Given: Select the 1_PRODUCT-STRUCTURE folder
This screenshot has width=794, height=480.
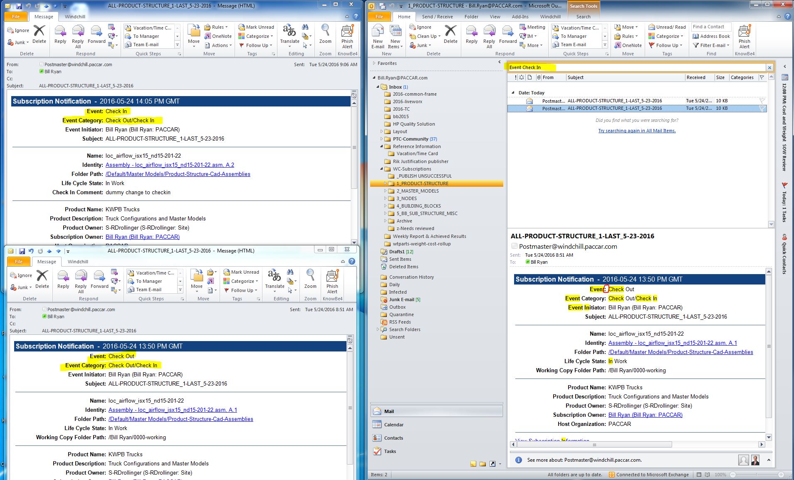Looking at the screenshot, I should 436,183.
